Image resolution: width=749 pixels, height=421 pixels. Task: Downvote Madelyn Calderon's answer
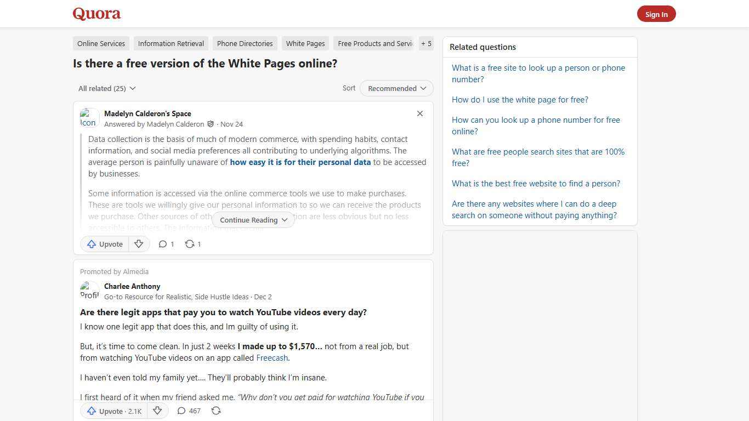pos(139,244)
